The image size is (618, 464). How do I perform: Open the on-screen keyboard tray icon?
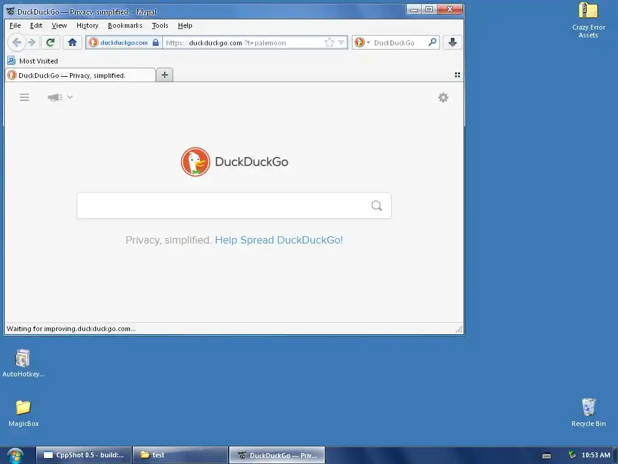[547, 456]
